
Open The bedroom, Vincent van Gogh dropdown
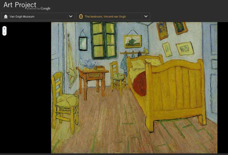[113, 16]
